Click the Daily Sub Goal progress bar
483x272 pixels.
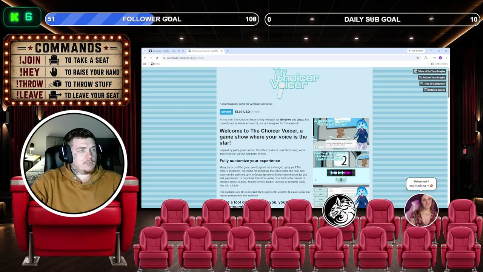[x=372, y=19]
